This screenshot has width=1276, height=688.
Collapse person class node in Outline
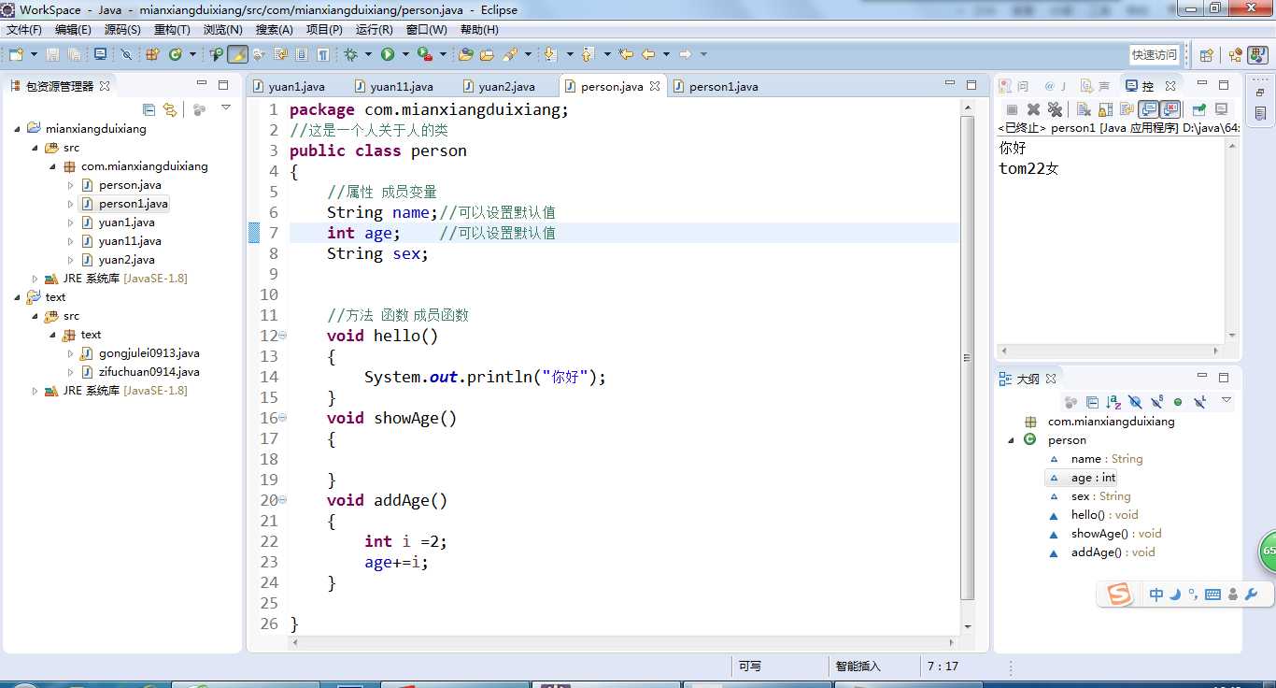1012,440
